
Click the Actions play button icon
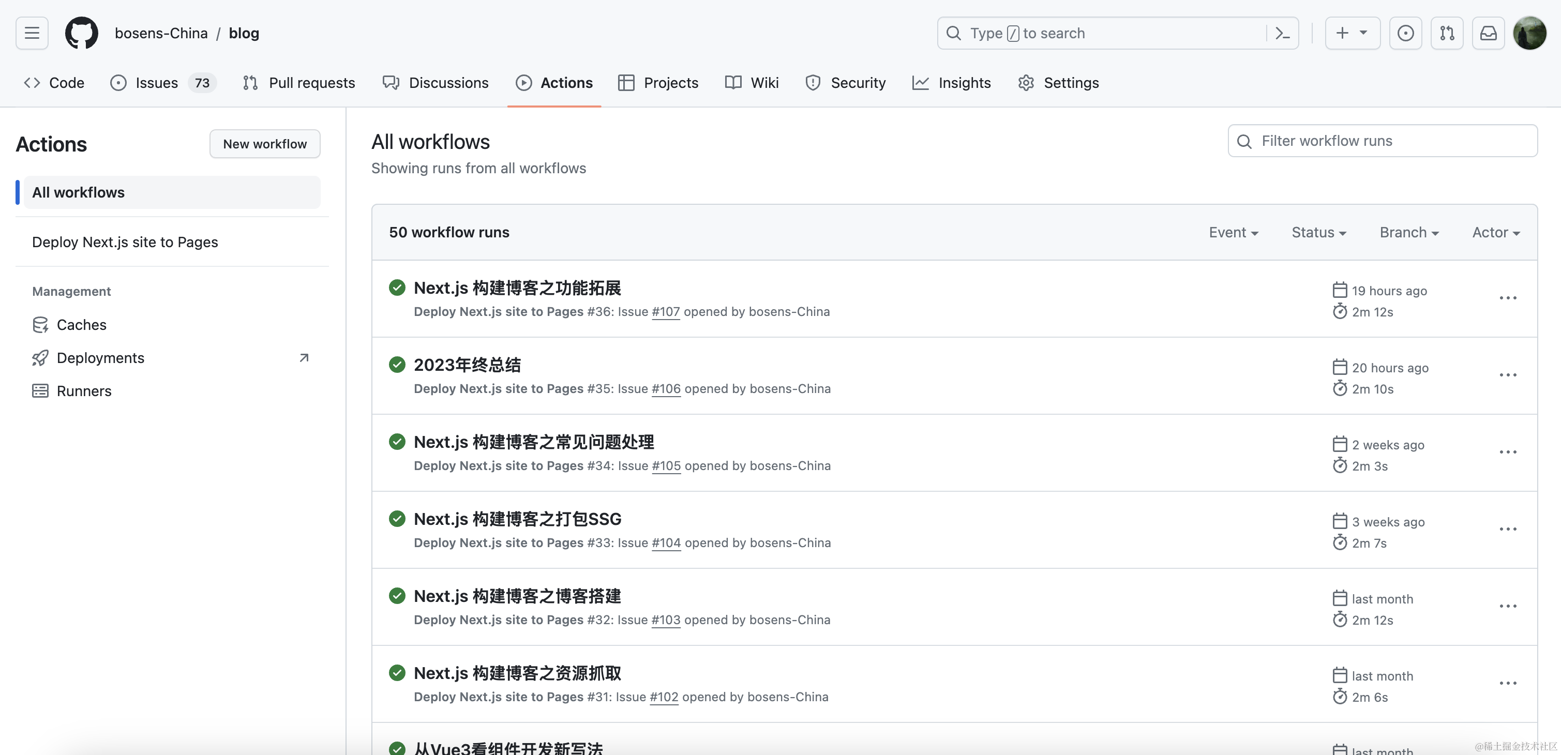[522, 82]
